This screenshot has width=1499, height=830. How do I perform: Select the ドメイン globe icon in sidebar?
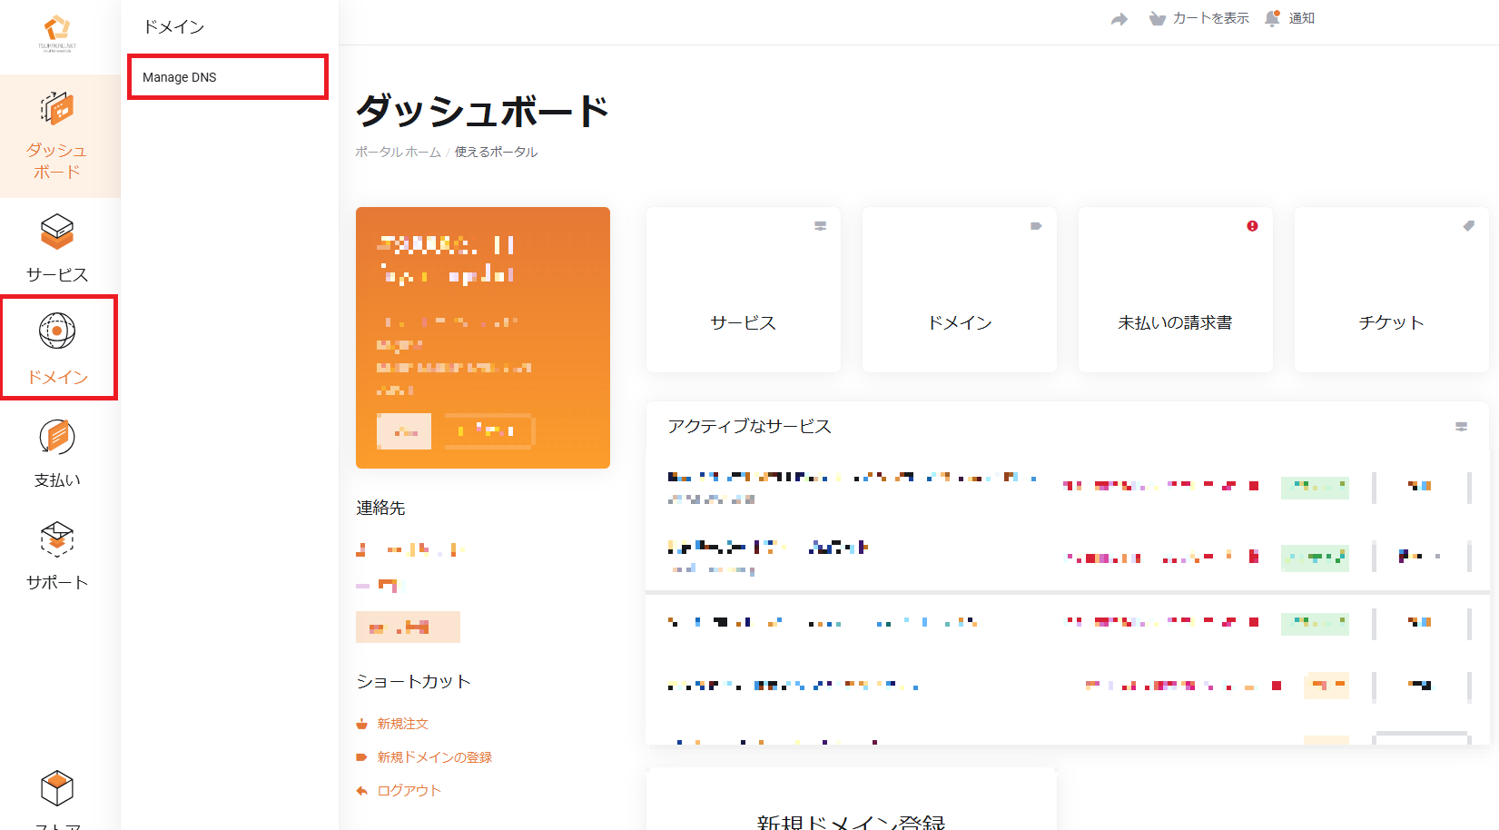(x=57, y=331)
